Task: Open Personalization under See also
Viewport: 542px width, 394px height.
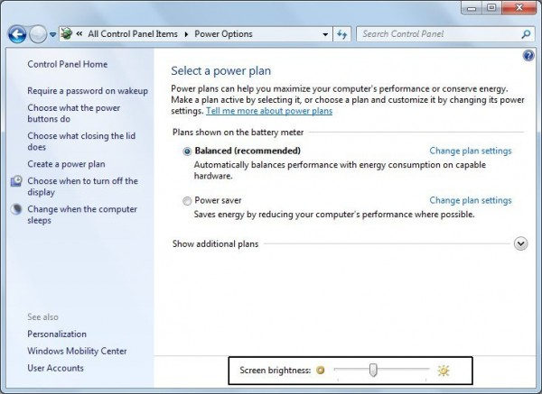Action: tap(57, 334)
